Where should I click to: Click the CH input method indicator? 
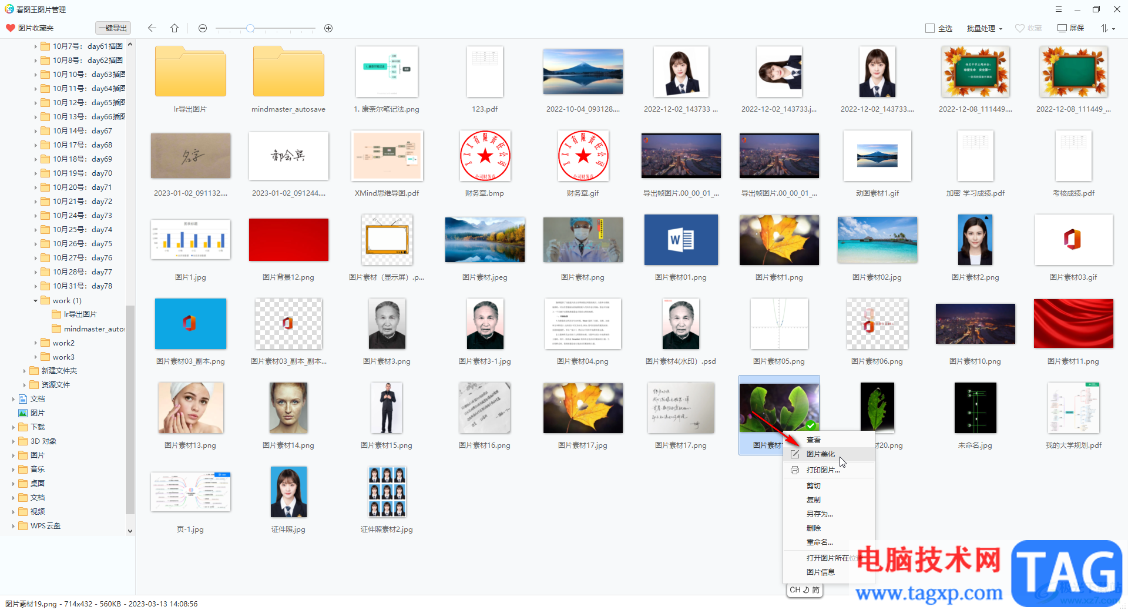(x=804, y=590)
